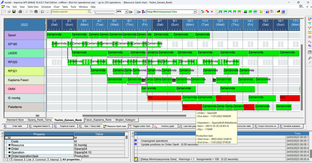
Task: Click the zoom scale slider in toolbar
Action: (x=105, y=12)
